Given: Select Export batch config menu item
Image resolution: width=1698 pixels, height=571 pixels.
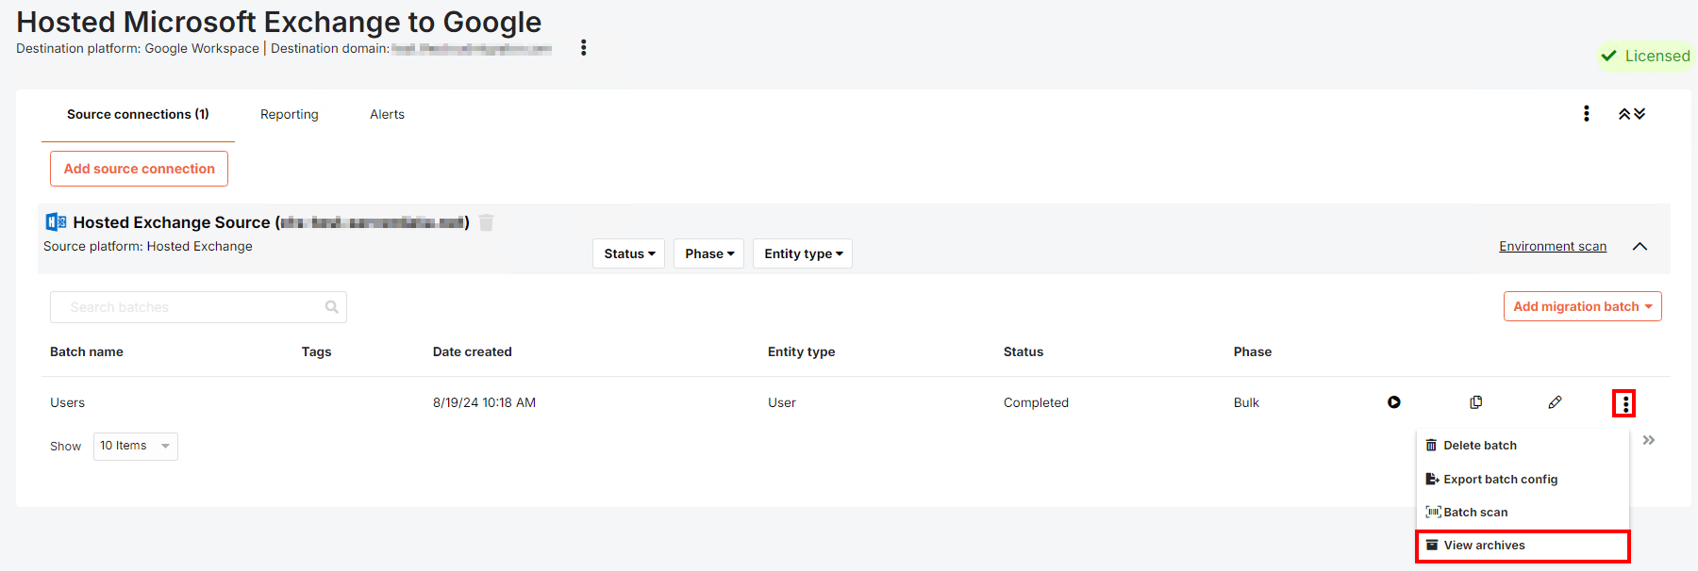Looking at the screenshot, I should [1523, 480].
